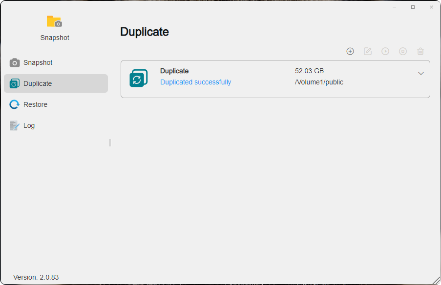441x285 pixels.
Task: Expand the Duplicate task details chevron
Action: pyautogui.click(x=420, y=73)
